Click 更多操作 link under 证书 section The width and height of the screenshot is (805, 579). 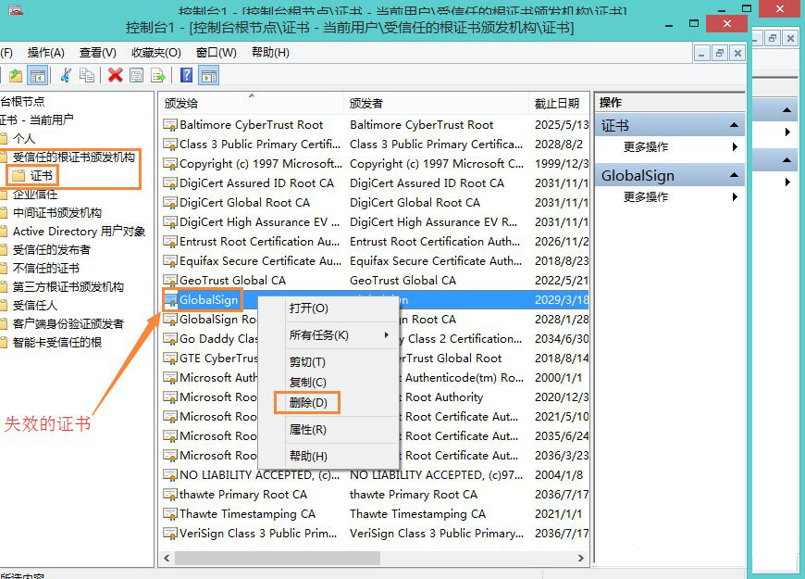(x=645, y=147)
